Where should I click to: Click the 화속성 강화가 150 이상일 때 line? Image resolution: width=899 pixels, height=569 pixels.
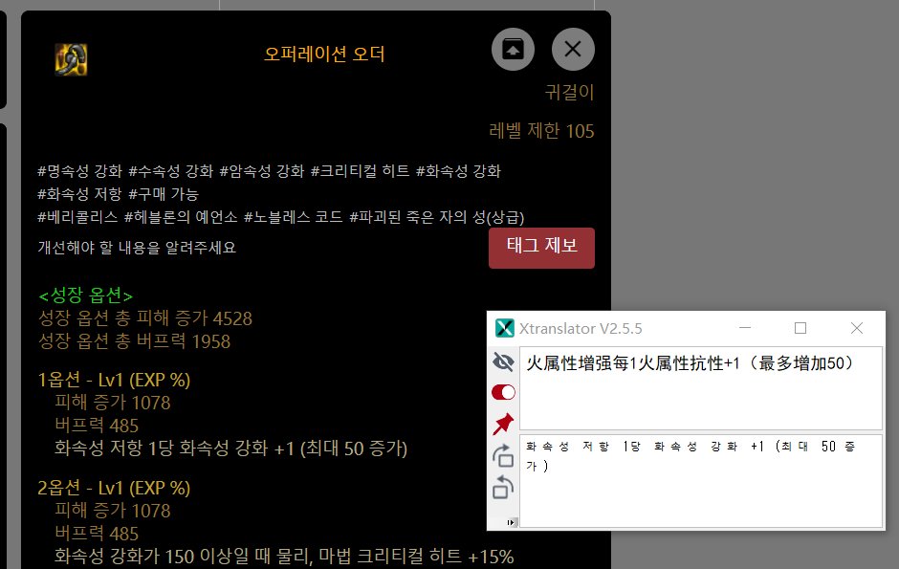[284, 556]
